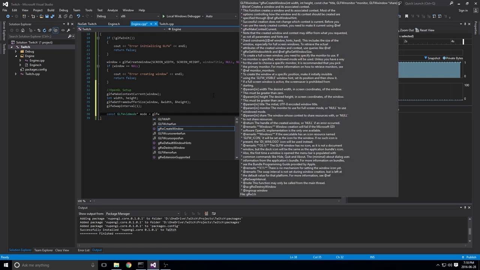The image size is (480, 270).
Task: Click Publish in the status bar
Action: click(x=471, y=257)
